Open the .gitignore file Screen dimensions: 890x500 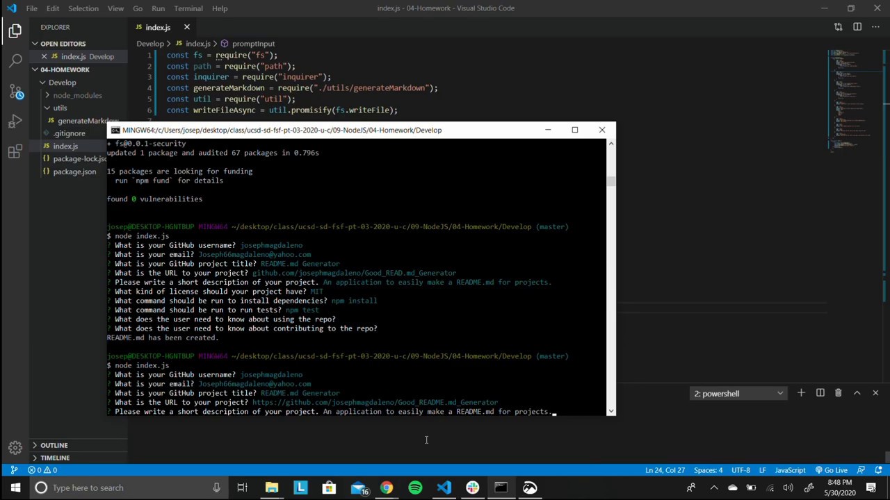[69, 133]
